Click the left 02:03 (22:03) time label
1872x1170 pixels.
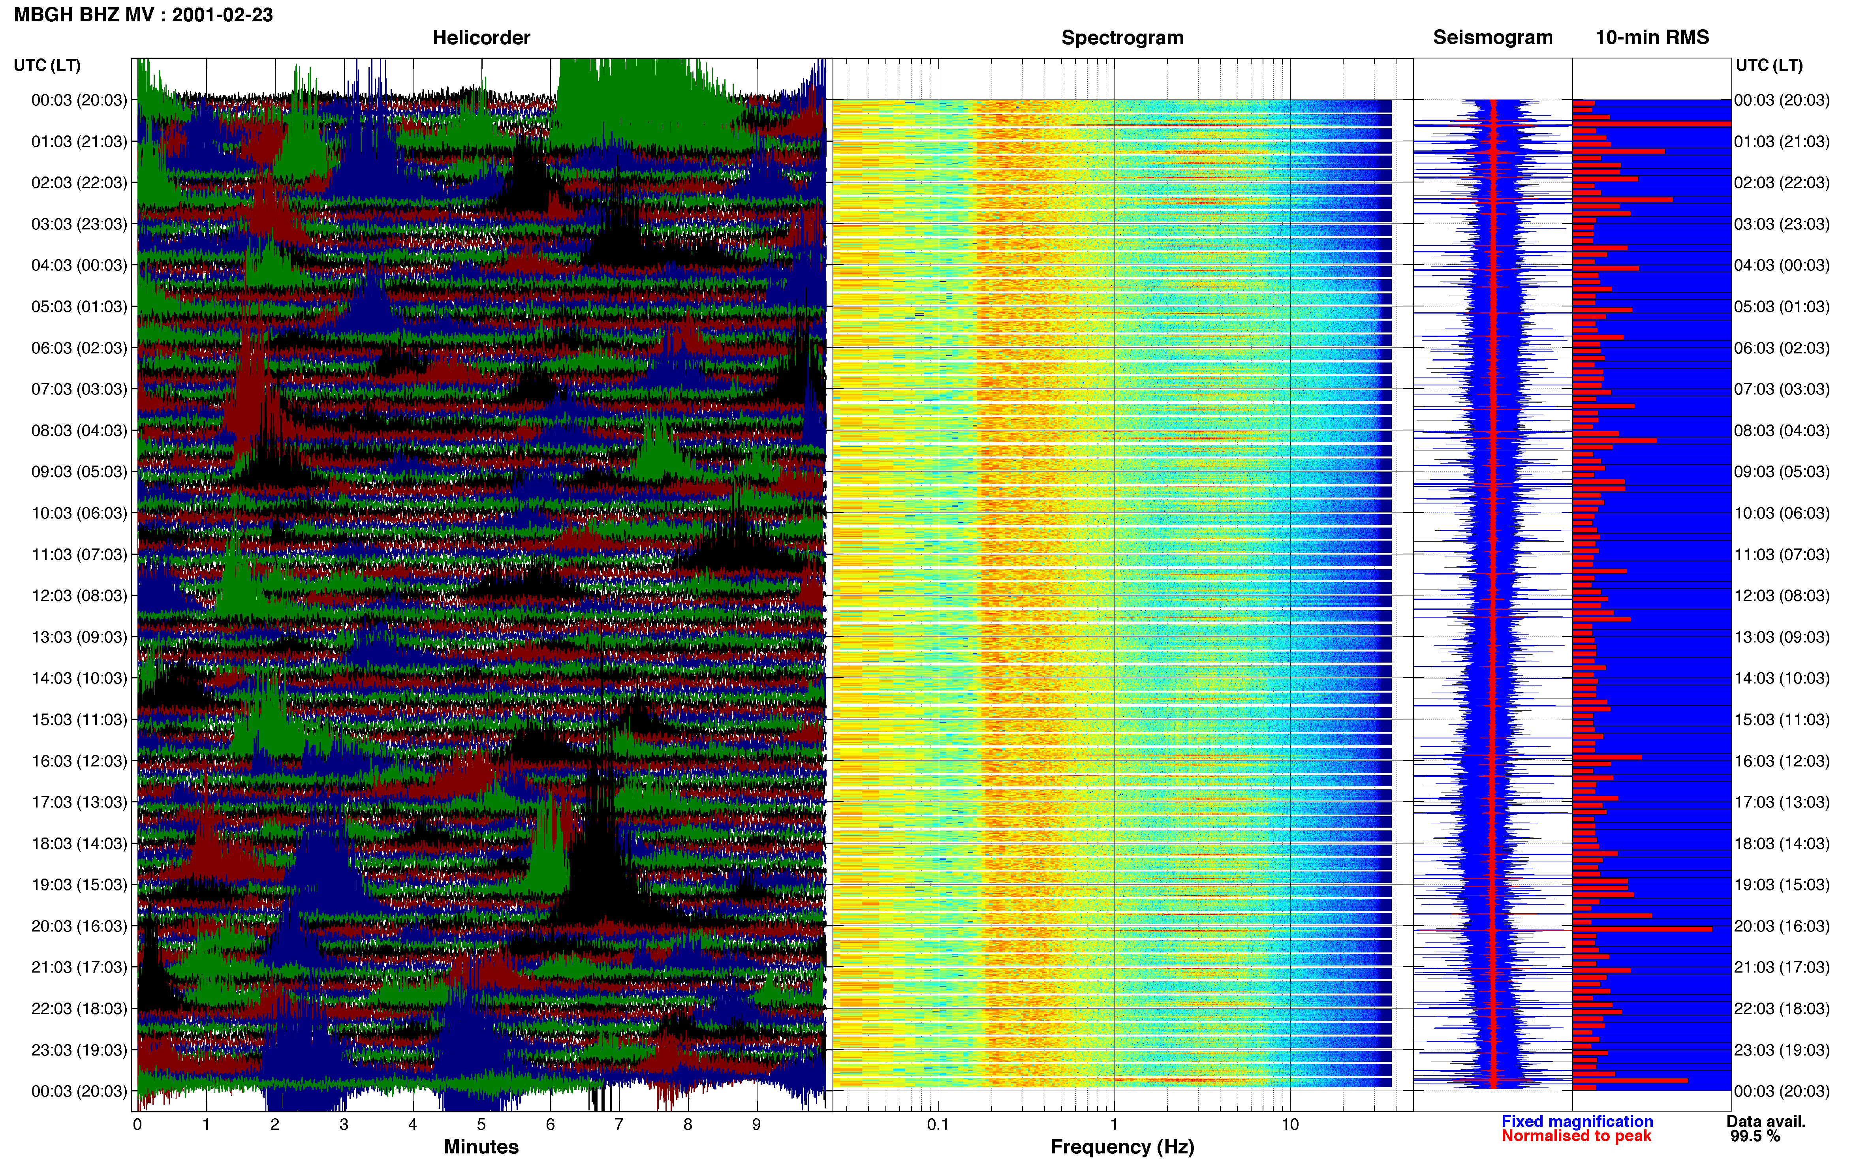79,182
